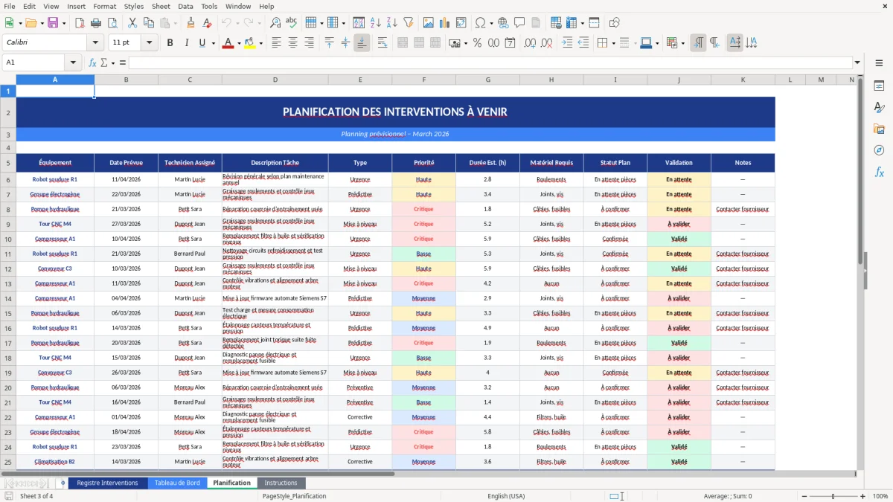Screen dimensions: 893x502
Task: Click the Clone Formatting paintbrush icon
Action: 191,23
